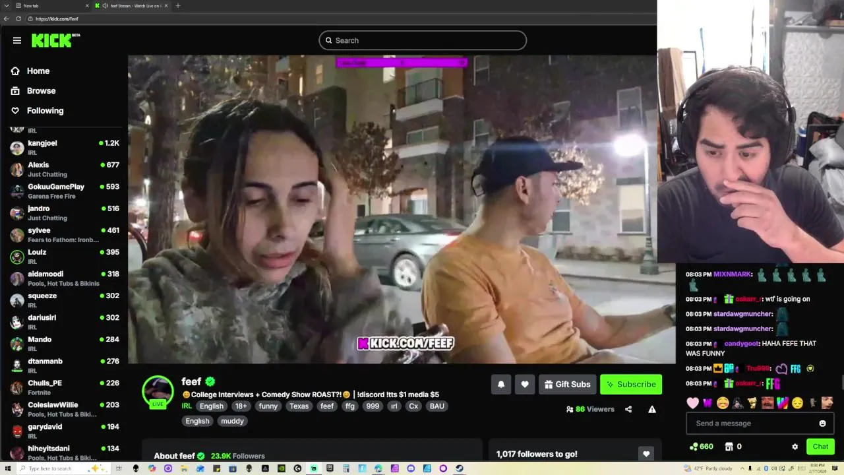Open kangjoel channel in sidebar

(x=65, y=147)
